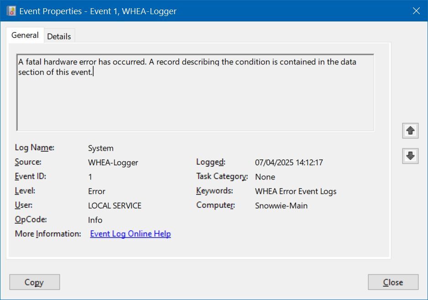Screen dimensions: 428x300
Task: Click the Event Properties title bar icon
Action: pos(11,11)
